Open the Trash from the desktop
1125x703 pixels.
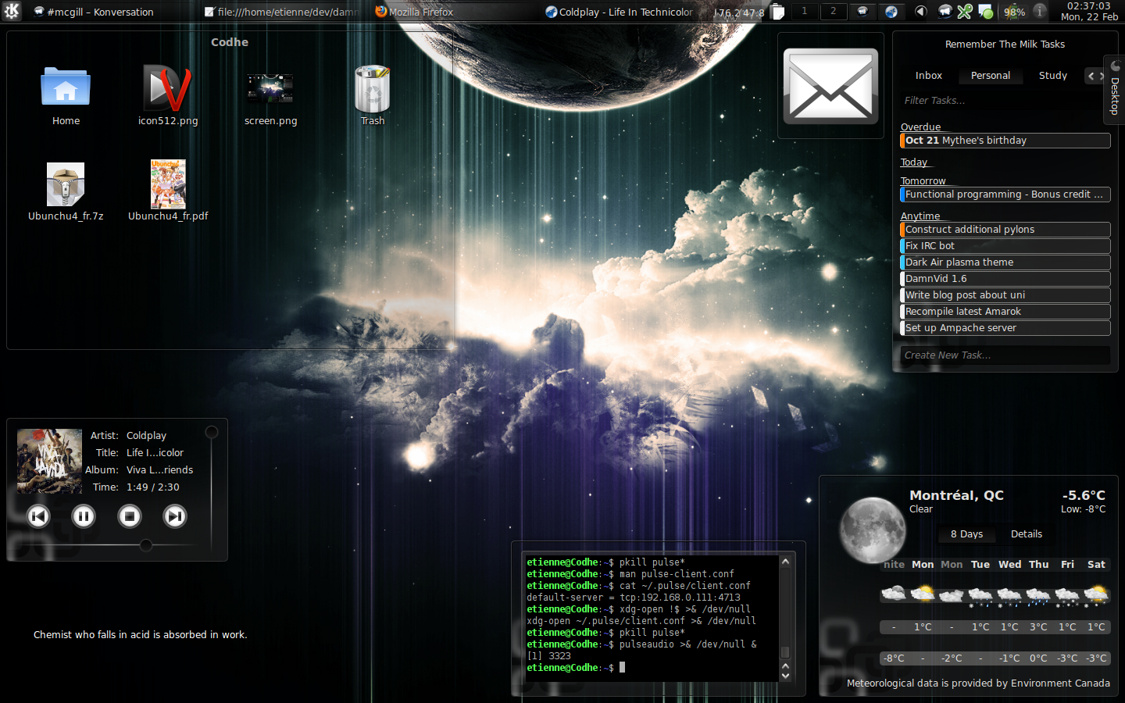(x=373, y=90)
